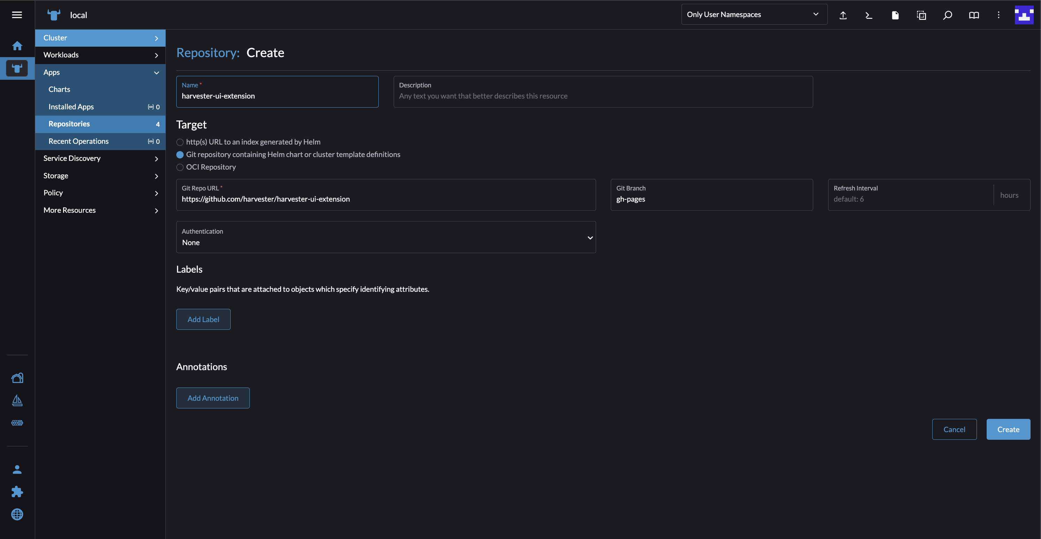Collapse the Apps section in sidebar

(156, 73)
